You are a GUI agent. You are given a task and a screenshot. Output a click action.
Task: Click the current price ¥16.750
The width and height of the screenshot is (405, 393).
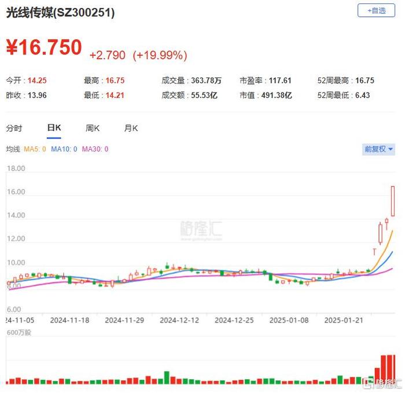(x=44, y=47)
